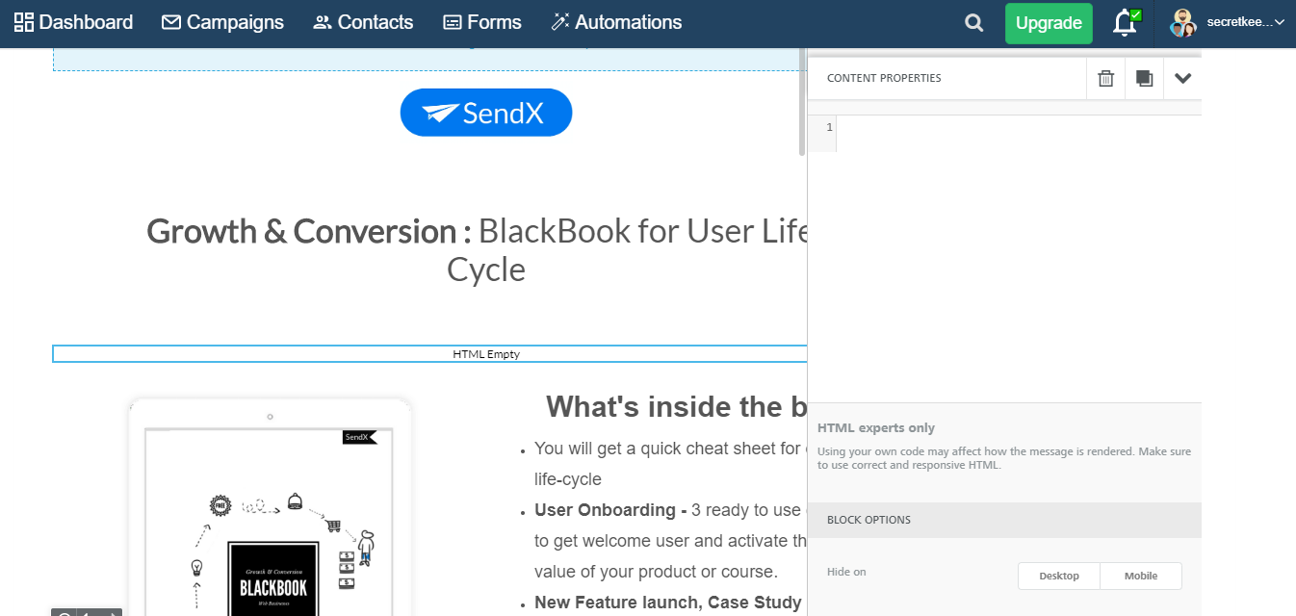The width and height of the screenshot is (1296, 616).
Task: Click the green Upgrade button
Action: pos(1049,23)
